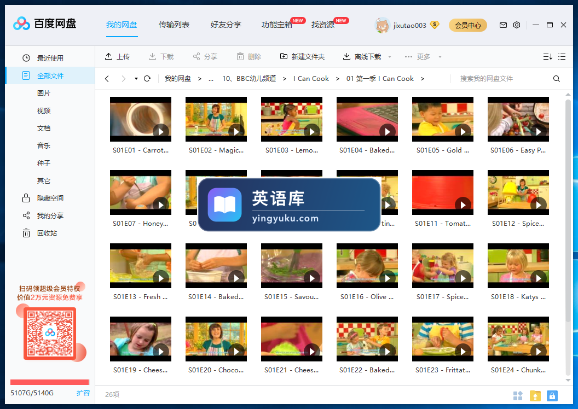Image resolution: width=578 pixels, height=409 pixels.
Task: Click 离线下载 offline download
Action: [x=362, y=56]
